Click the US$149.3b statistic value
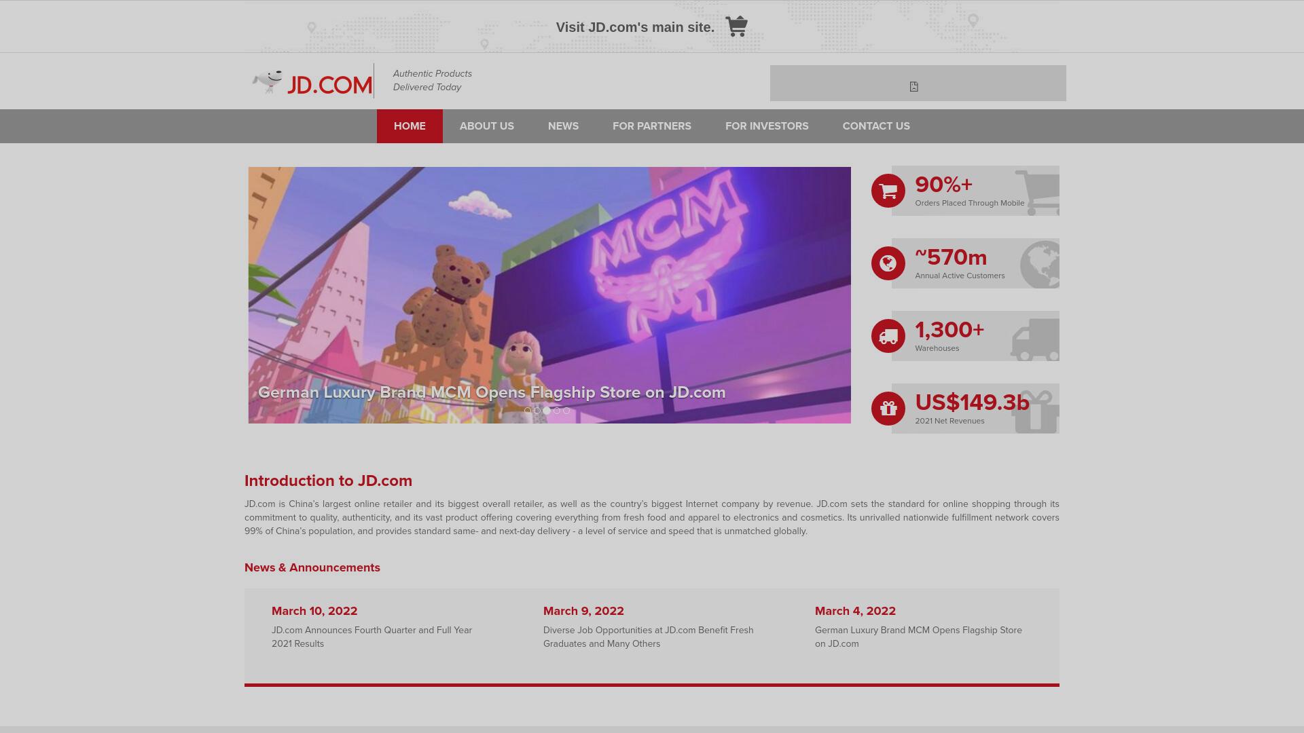 pyautogui.click(x=972, y=402)
